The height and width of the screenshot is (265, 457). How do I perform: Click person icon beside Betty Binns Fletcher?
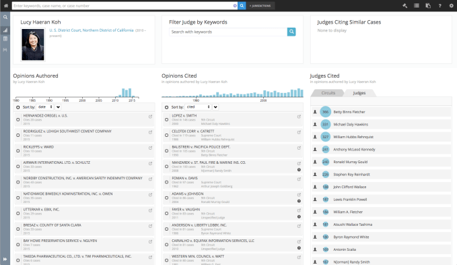pos(315,112)
